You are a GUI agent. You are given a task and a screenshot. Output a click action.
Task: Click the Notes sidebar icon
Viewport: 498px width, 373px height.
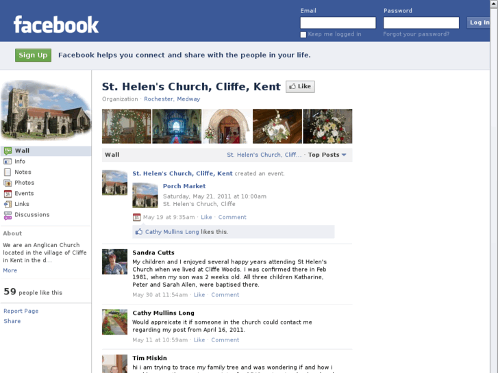(x=8, y=172)
